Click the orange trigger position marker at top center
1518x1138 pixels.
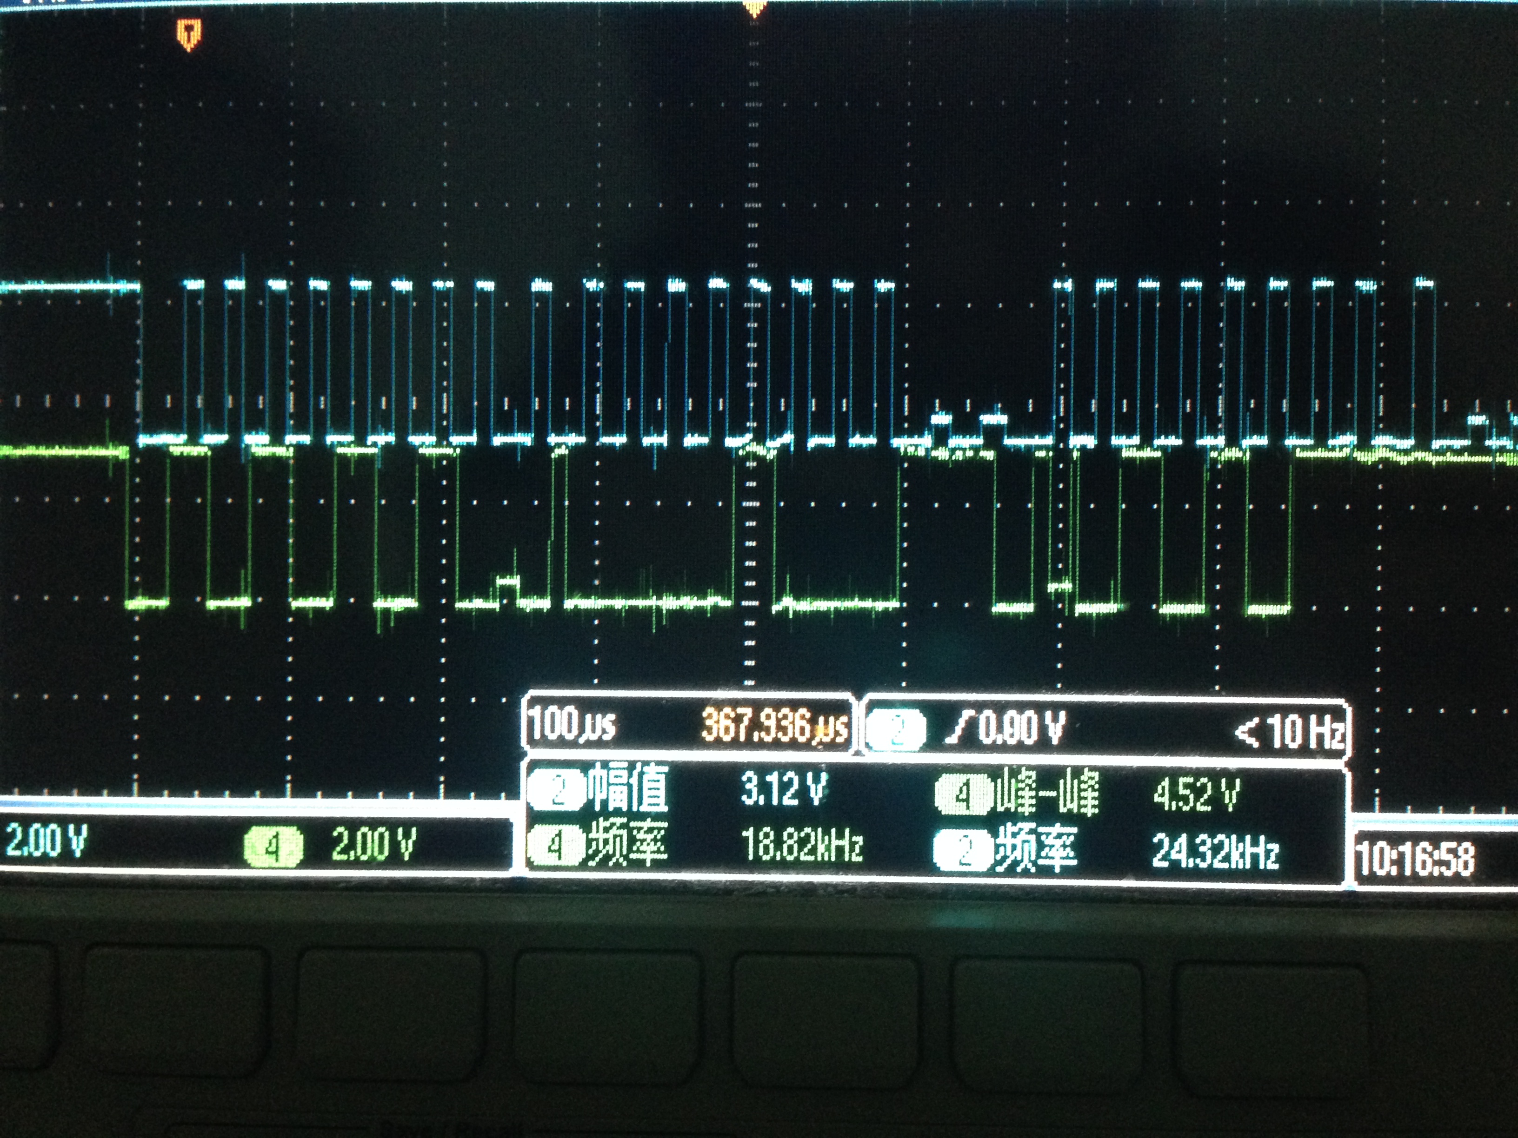(x=754, y=7)
